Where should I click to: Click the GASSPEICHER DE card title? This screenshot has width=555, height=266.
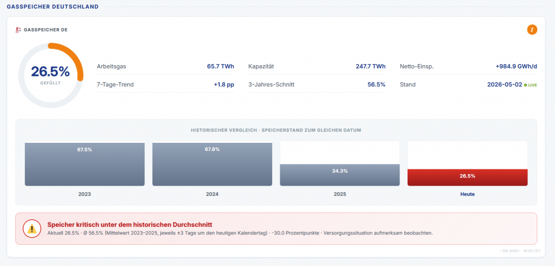[46, 30]
